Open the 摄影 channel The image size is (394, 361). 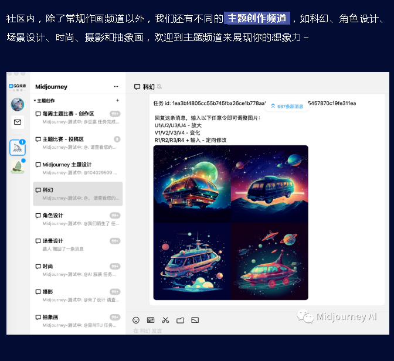tap(77, 295)
